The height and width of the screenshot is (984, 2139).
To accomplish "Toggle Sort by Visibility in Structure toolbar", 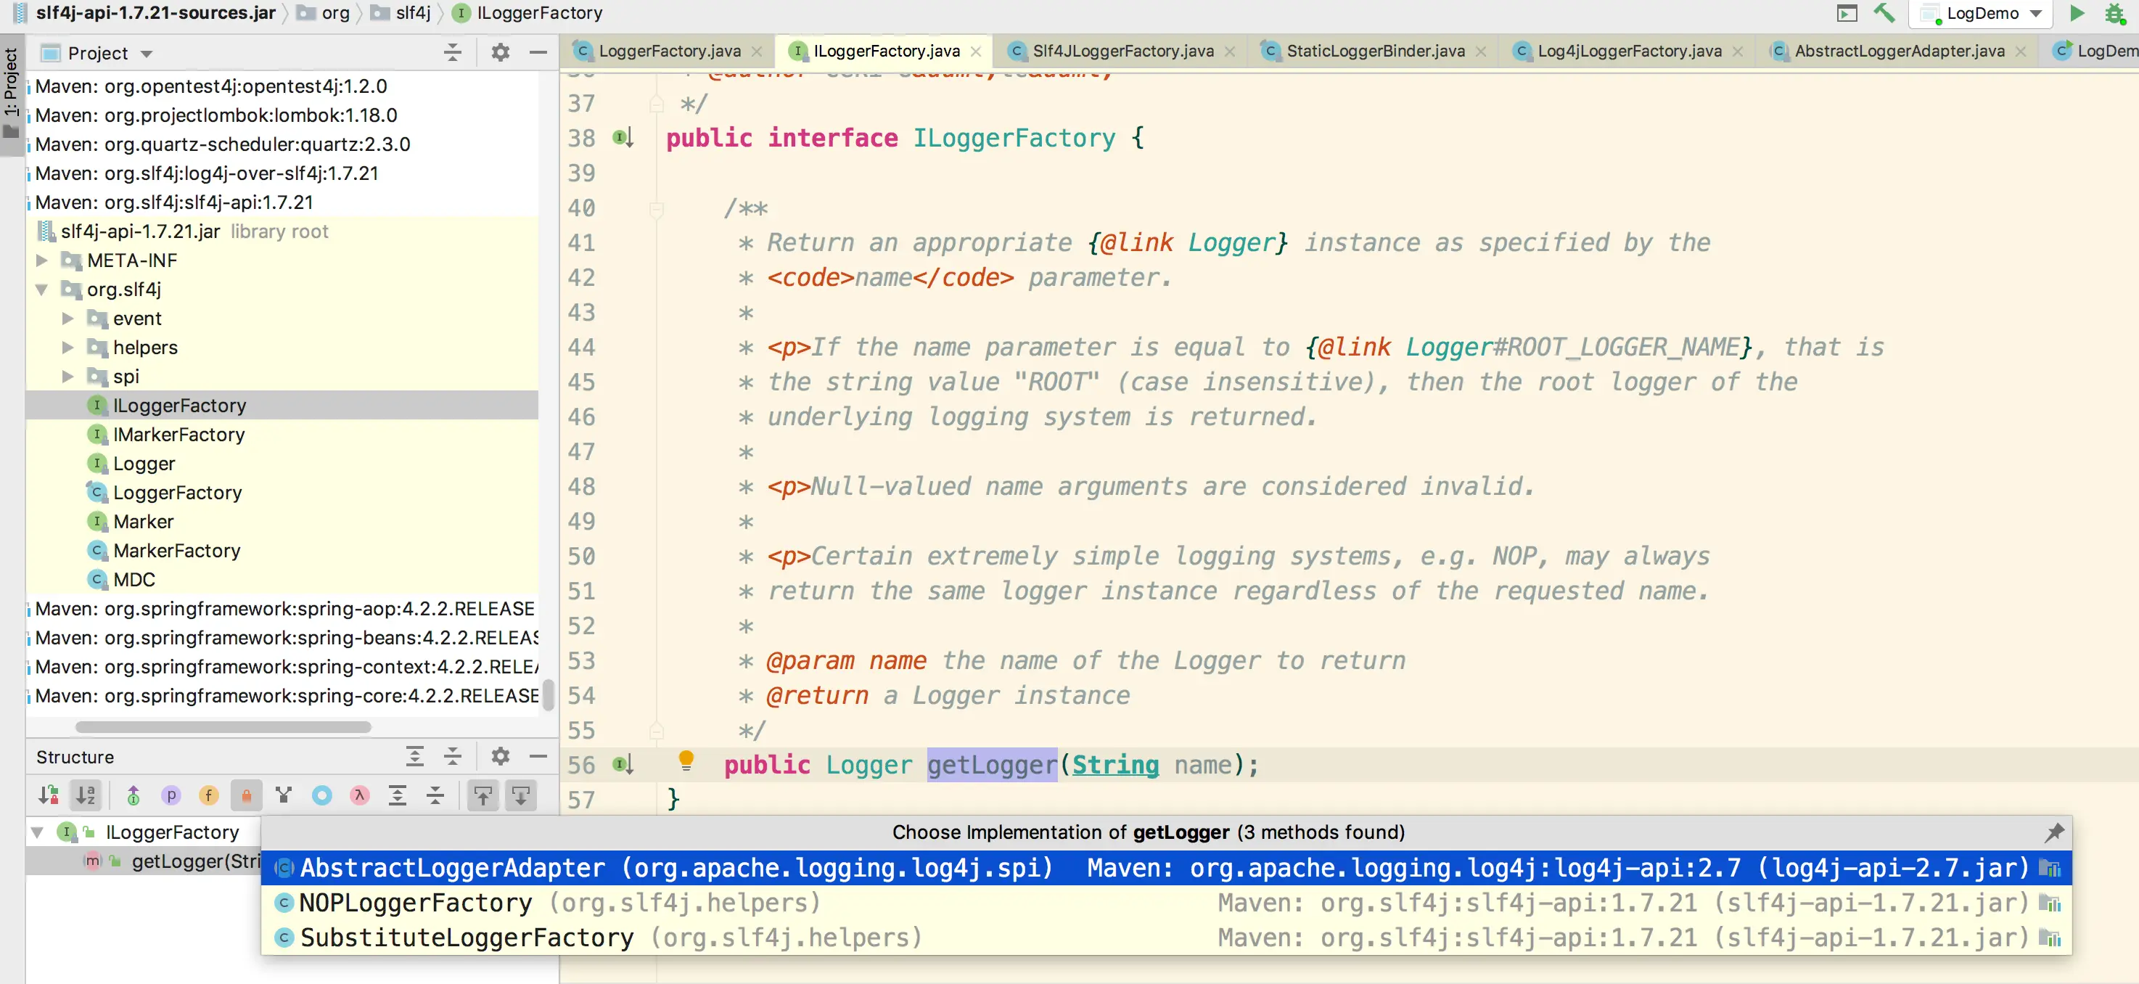I will click(48, 795).
